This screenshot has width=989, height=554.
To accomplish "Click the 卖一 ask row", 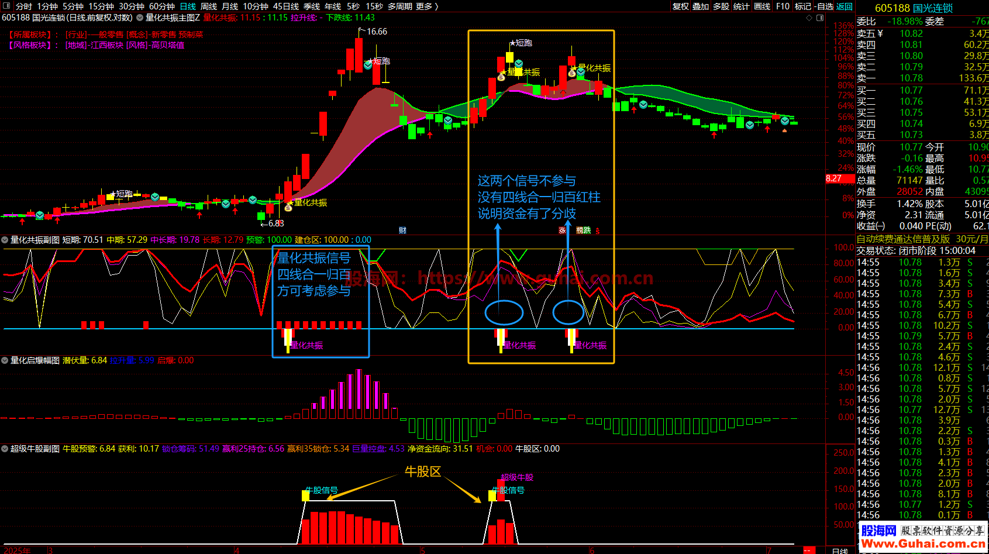I will (x=922, y=78).
